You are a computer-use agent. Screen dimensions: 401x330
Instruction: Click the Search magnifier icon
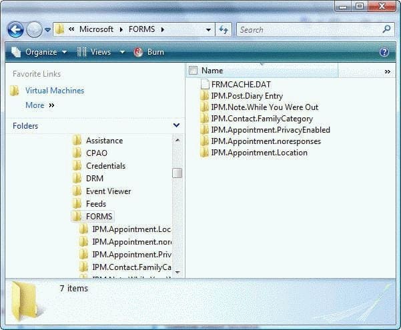tap(386, 29)
